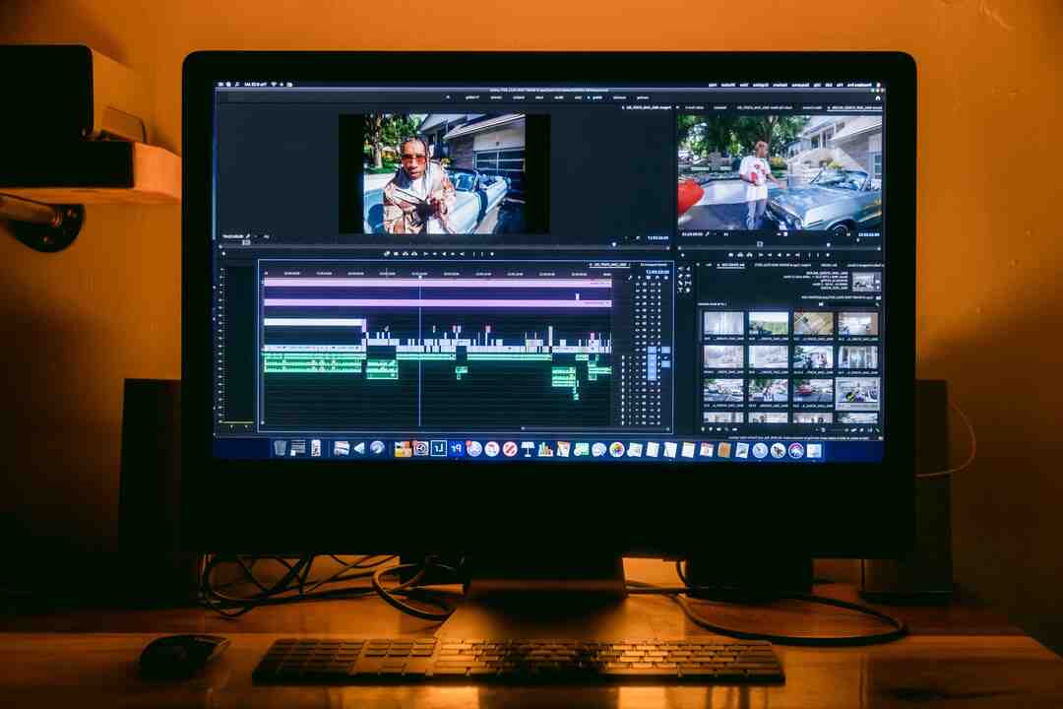Screen dimensions: 1063x709
Task: Select the Type tool
Action: point(680,290)
